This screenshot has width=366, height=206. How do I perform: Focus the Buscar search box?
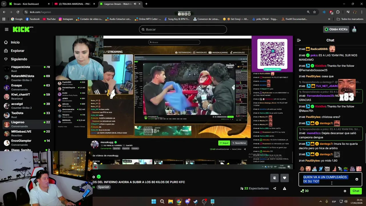click(183, 29)
